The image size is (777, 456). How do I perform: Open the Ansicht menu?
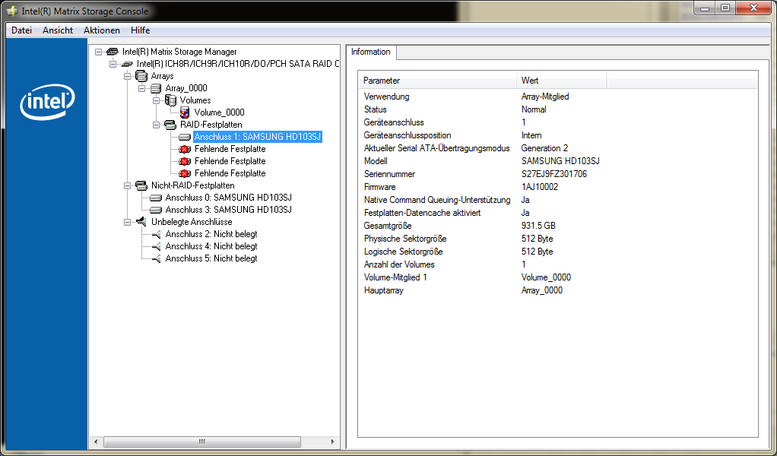58,30
